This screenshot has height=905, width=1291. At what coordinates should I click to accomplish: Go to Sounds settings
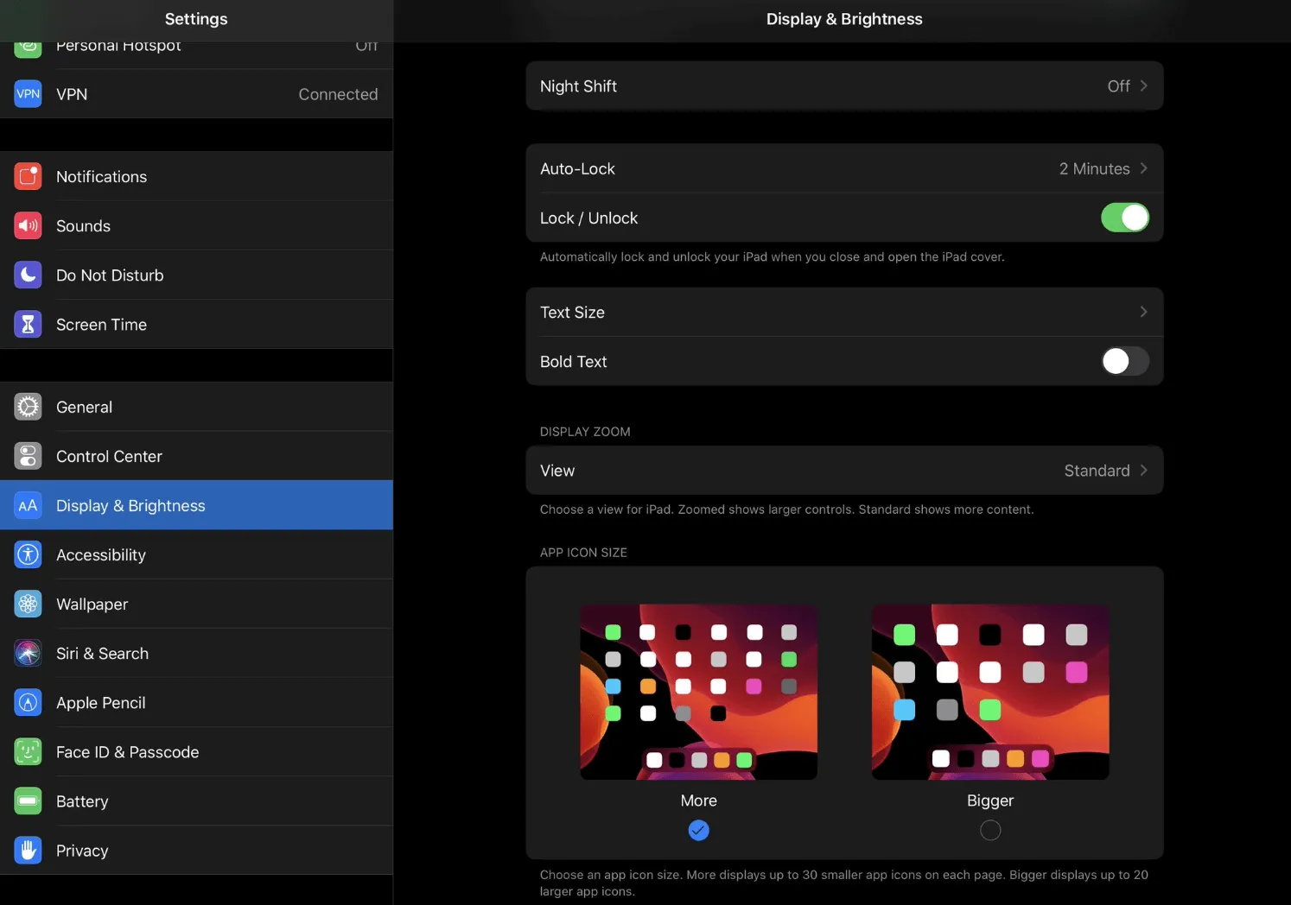point(196,225)
